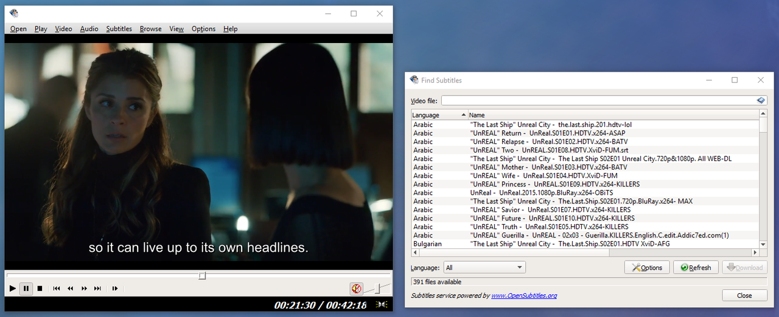Open the www.OpenSubtitles.org link
779x317 pixels.
click(524, 296)
